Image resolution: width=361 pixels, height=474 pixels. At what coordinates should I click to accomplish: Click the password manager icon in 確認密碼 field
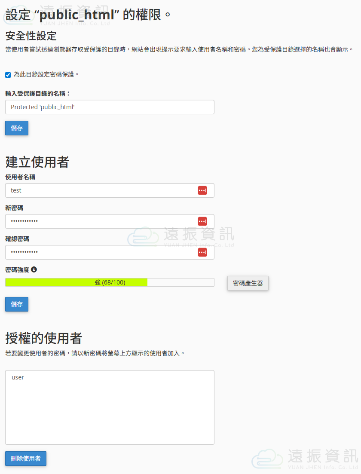click(202, 252)
